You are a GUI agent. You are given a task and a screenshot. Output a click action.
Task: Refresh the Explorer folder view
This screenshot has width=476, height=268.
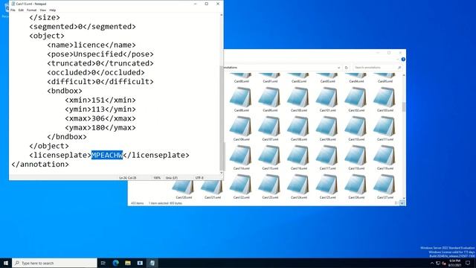pyautogui.click(x=347, y=68)
